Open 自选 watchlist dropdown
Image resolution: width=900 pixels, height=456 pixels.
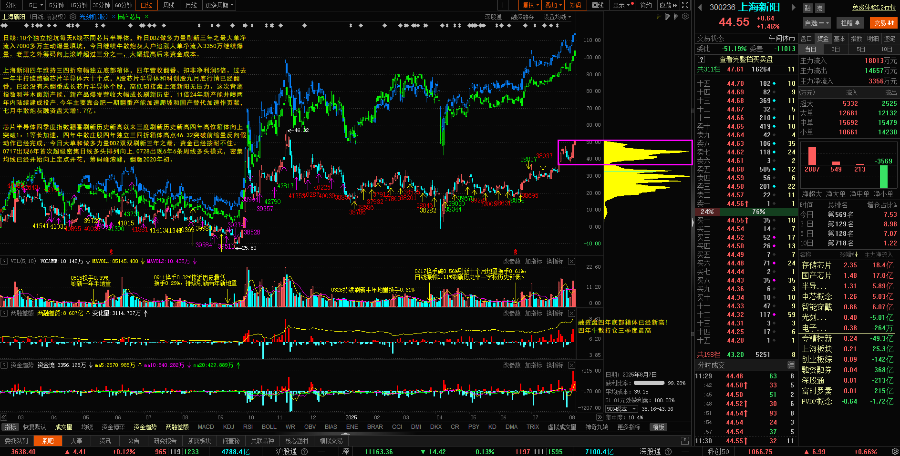[817, 23]
